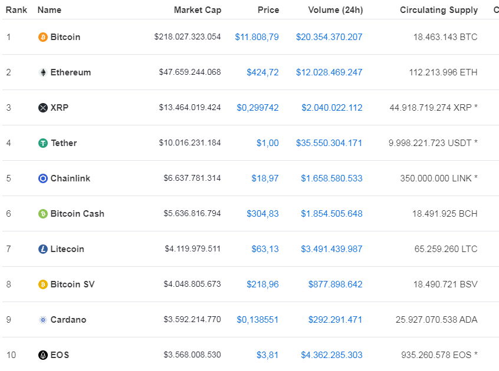Sort by the Price column header
Image resolution: width=499 pixels, height=371 pixels.
coord(268,10)
